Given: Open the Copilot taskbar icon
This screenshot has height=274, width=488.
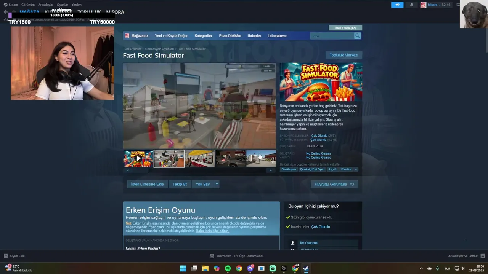Looking at the screenshot, I should (217, 268).
